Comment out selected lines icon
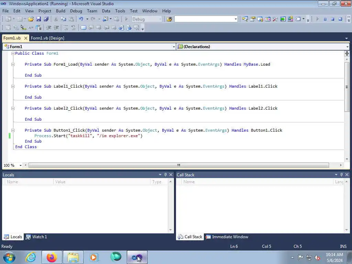 point(66,27)
